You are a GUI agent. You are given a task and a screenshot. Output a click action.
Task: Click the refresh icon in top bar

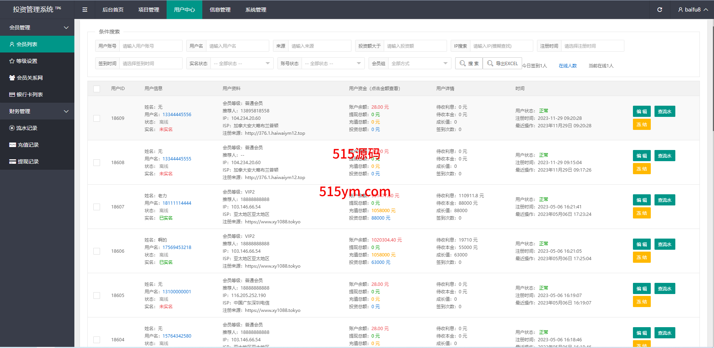660,10
